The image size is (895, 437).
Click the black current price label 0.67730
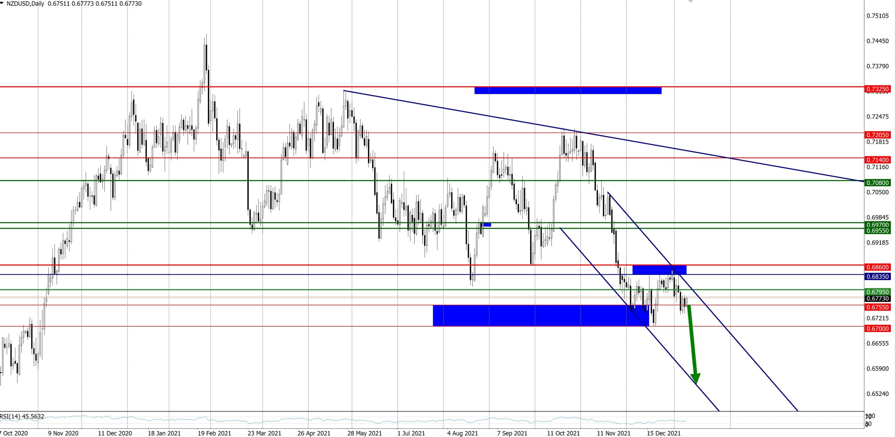point(878,298)
